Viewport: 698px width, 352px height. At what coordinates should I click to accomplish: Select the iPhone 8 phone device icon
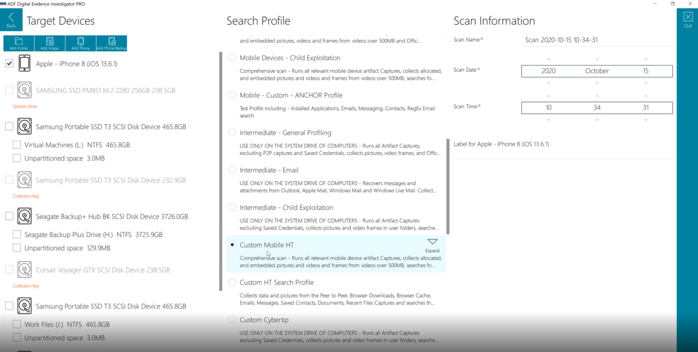(x=24, y=63)
